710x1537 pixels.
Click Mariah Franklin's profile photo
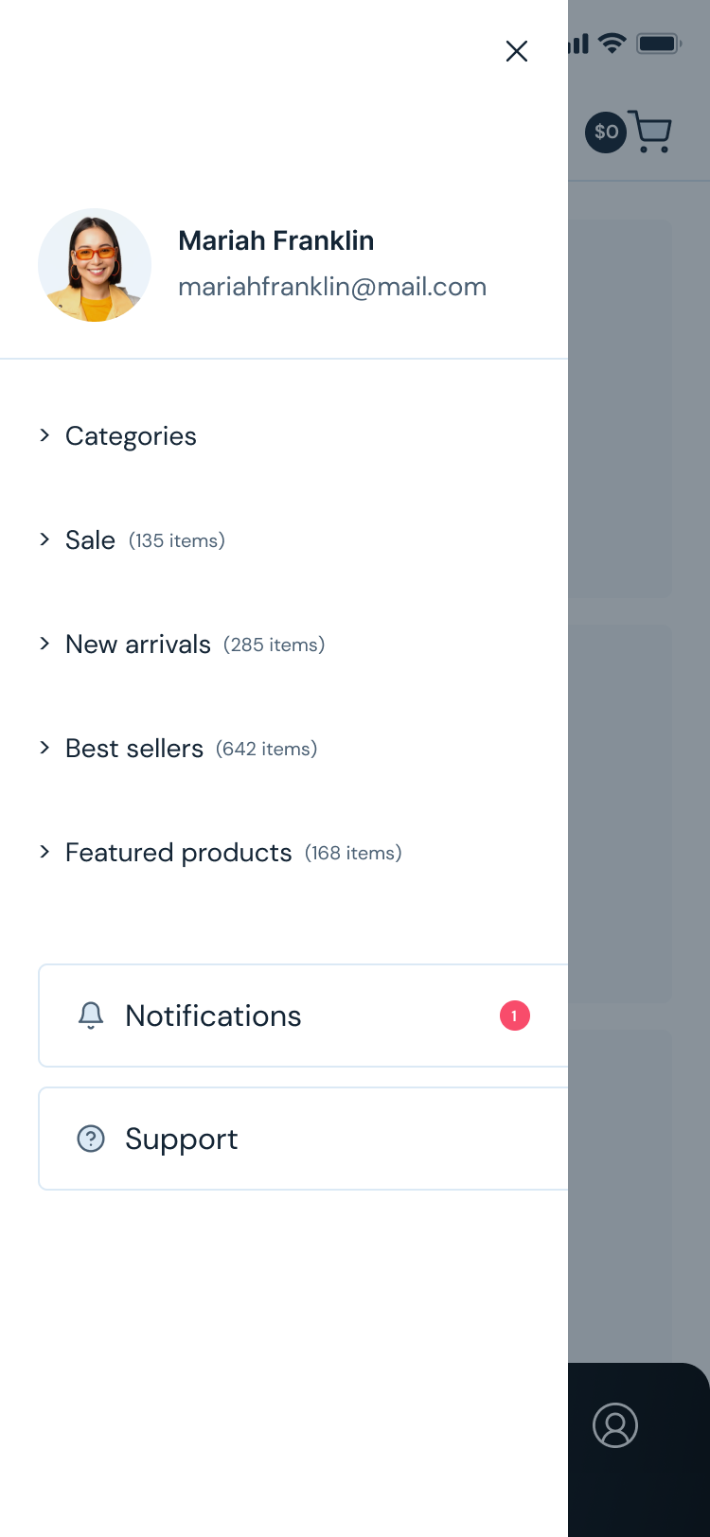95,265
